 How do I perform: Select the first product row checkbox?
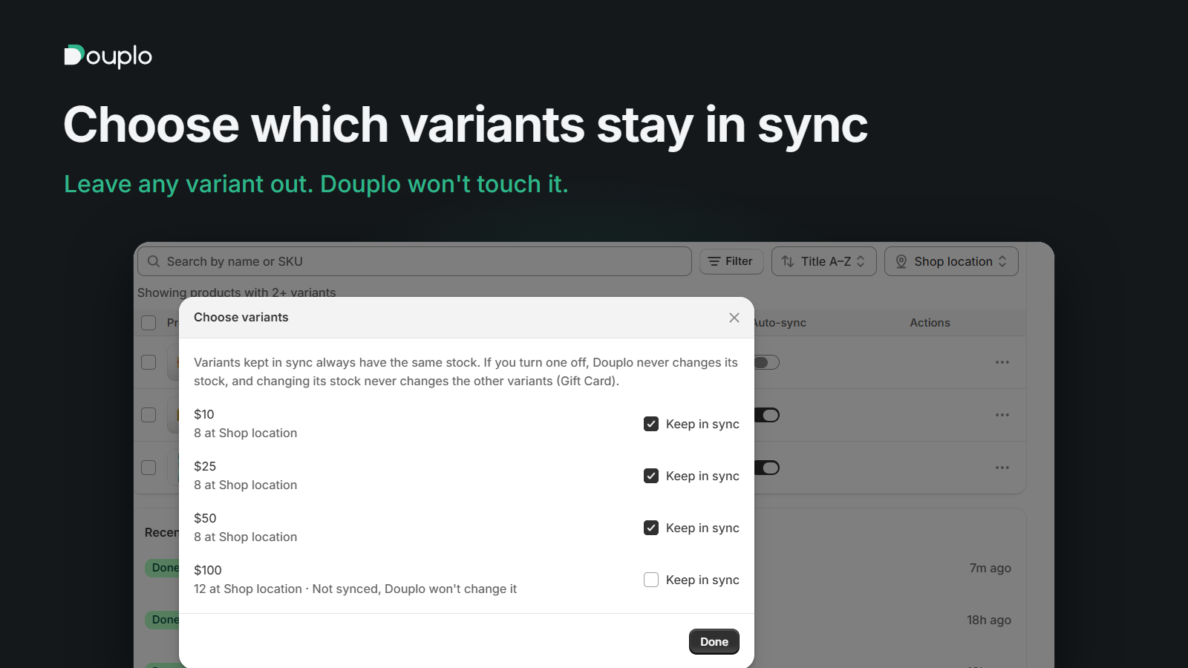click(148, 362)
